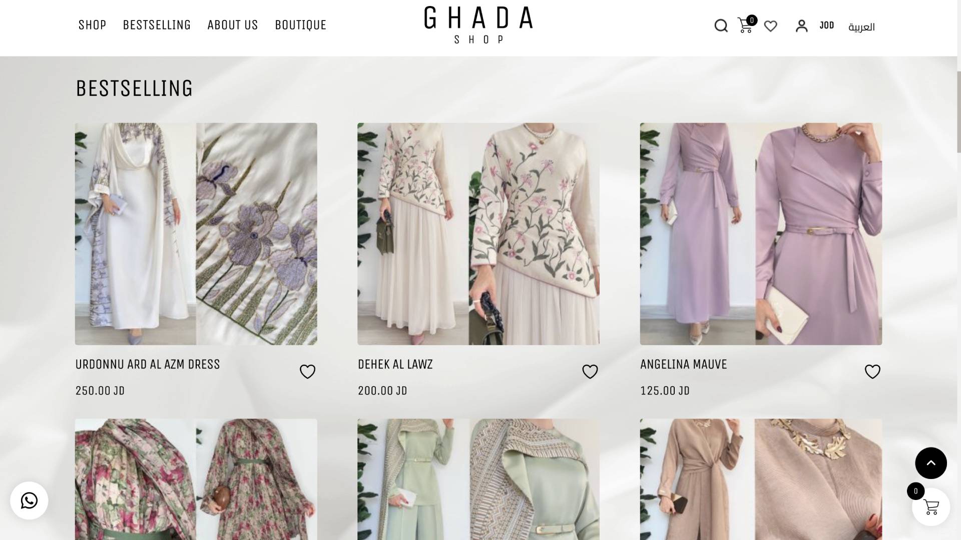Open the JOD currency selector
The width and height of the screenshot is (961, 540).
point(827,25)
